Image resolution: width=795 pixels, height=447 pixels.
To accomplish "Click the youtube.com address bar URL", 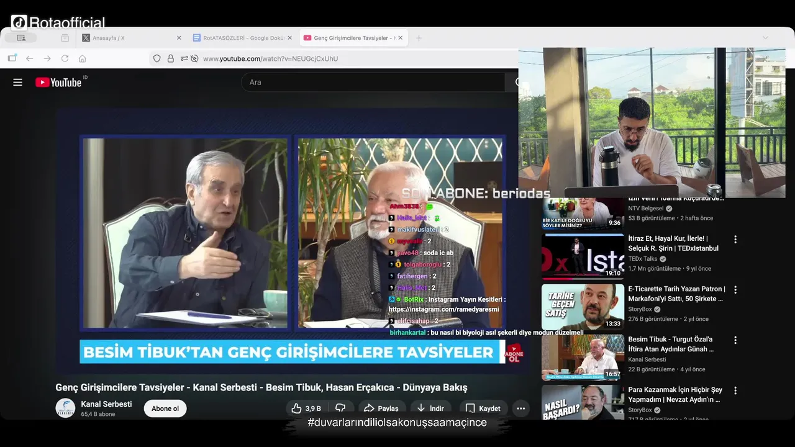I will tap(271, 58).
